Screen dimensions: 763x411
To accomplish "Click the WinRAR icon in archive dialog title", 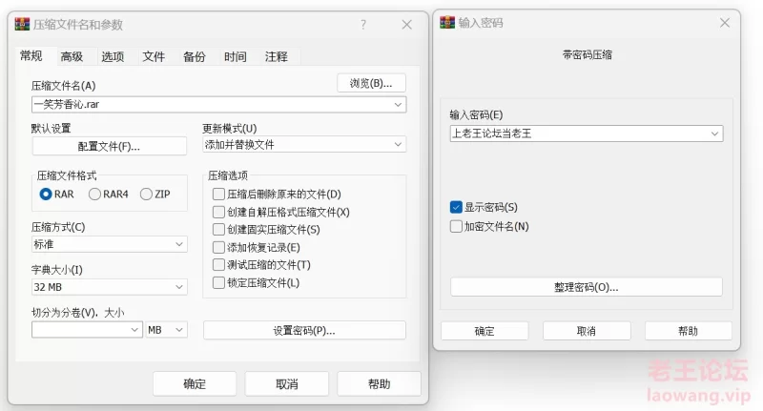I will [22, 25].
